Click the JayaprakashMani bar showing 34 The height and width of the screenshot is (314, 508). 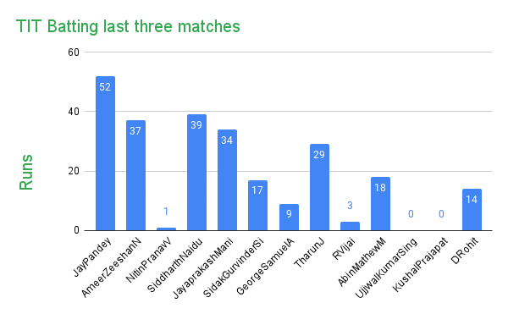coord(227,180)
